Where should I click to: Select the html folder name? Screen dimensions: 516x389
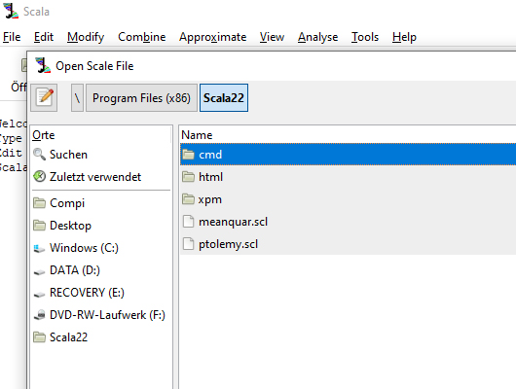(210, 177)
